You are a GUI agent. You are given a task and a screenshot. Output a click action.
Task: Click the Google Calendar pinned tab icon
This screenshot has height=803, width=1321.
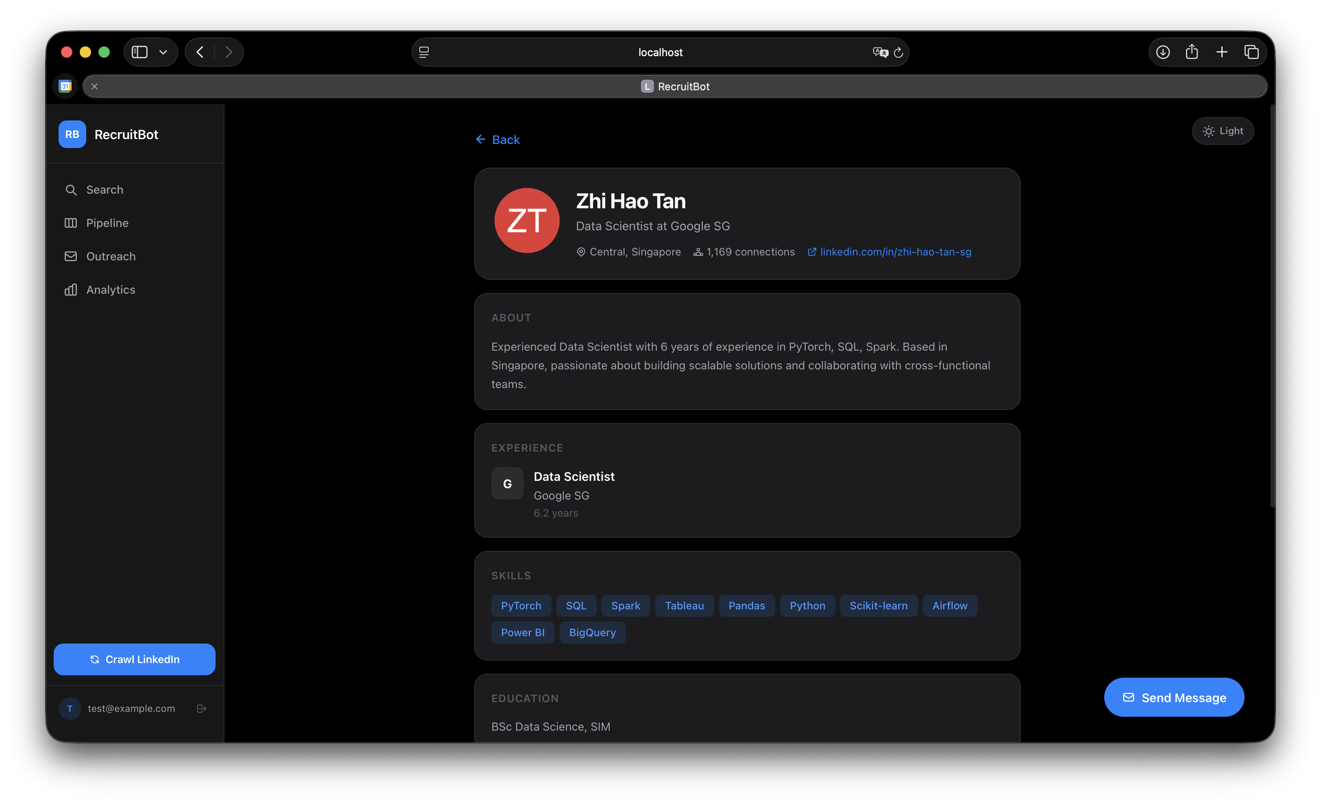(x=65, y=86)
